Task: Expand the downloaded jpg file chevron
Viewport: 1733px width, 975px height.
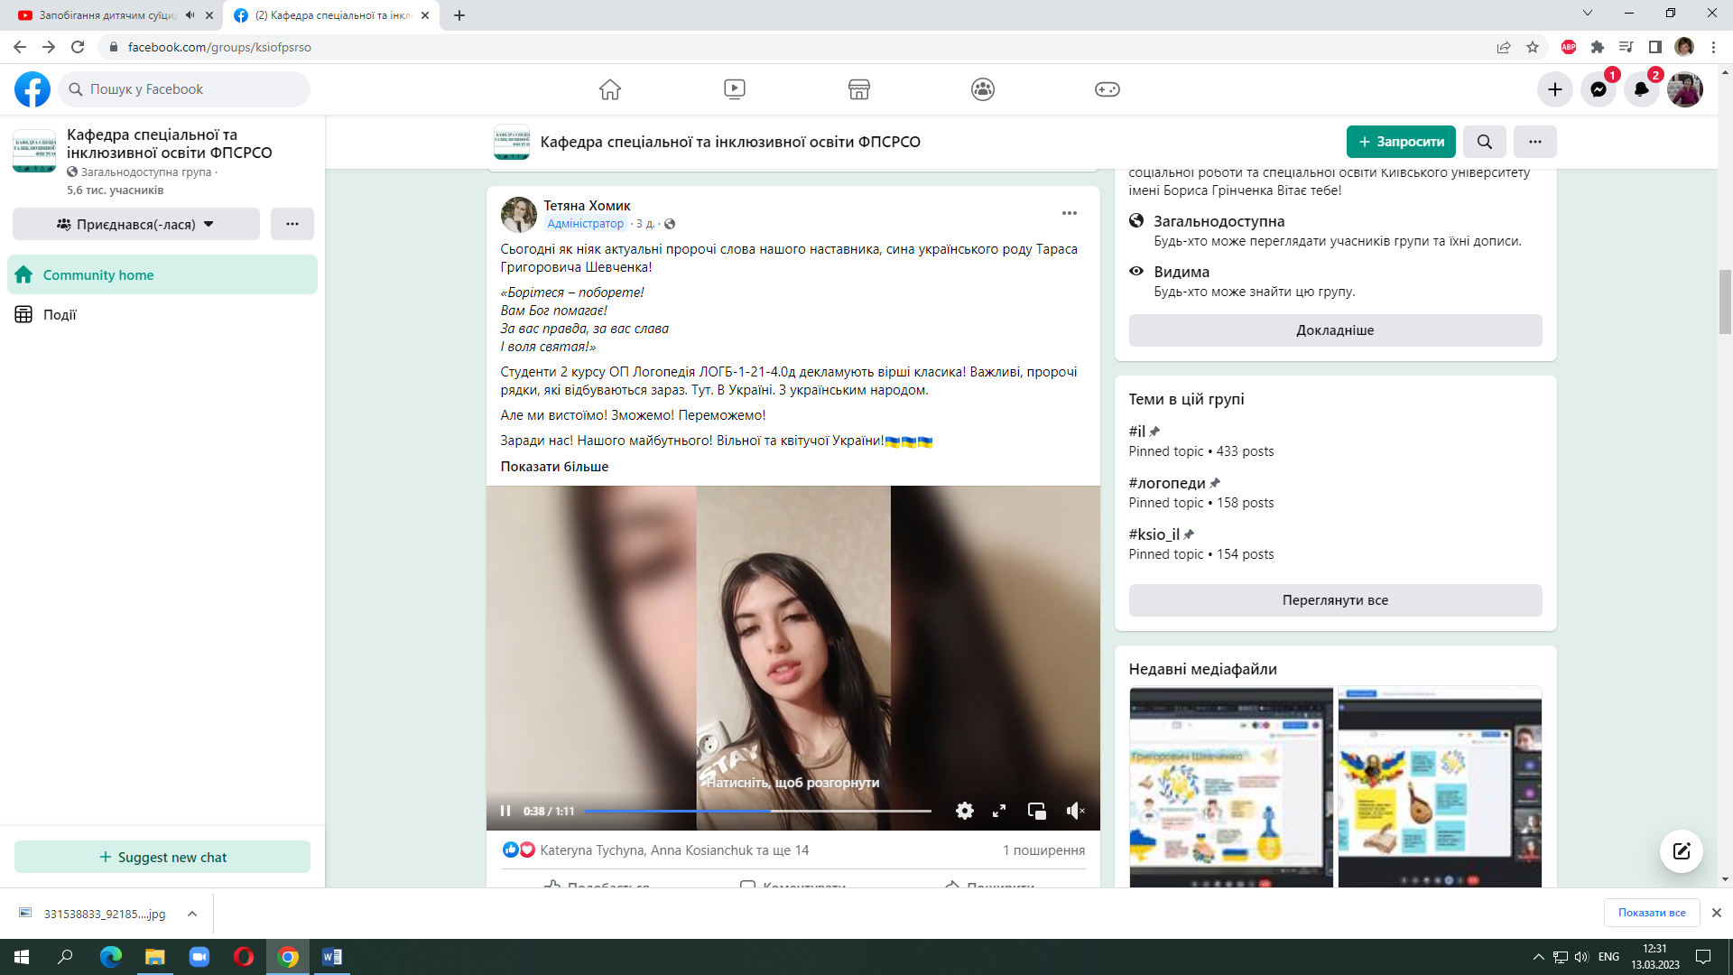Action: coord(192,914)
